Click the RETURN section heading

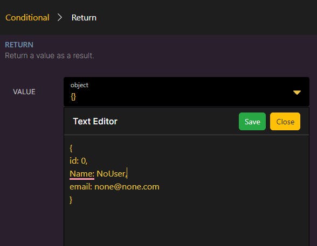click(x=19, y=45)
